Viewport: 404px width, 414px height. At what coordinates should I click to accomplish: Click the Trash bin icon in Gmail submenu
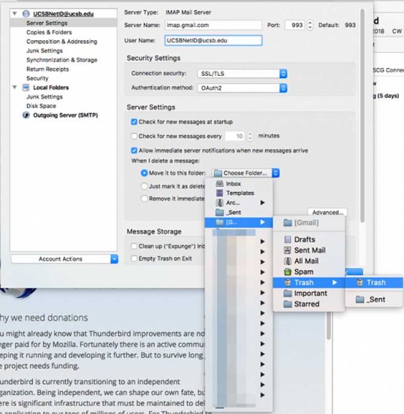[288, 283]
